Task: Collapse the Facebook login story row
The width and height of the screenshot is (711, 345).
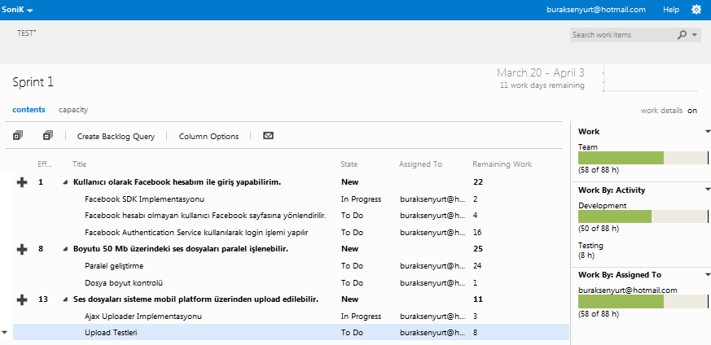Action: coord(65,182)
